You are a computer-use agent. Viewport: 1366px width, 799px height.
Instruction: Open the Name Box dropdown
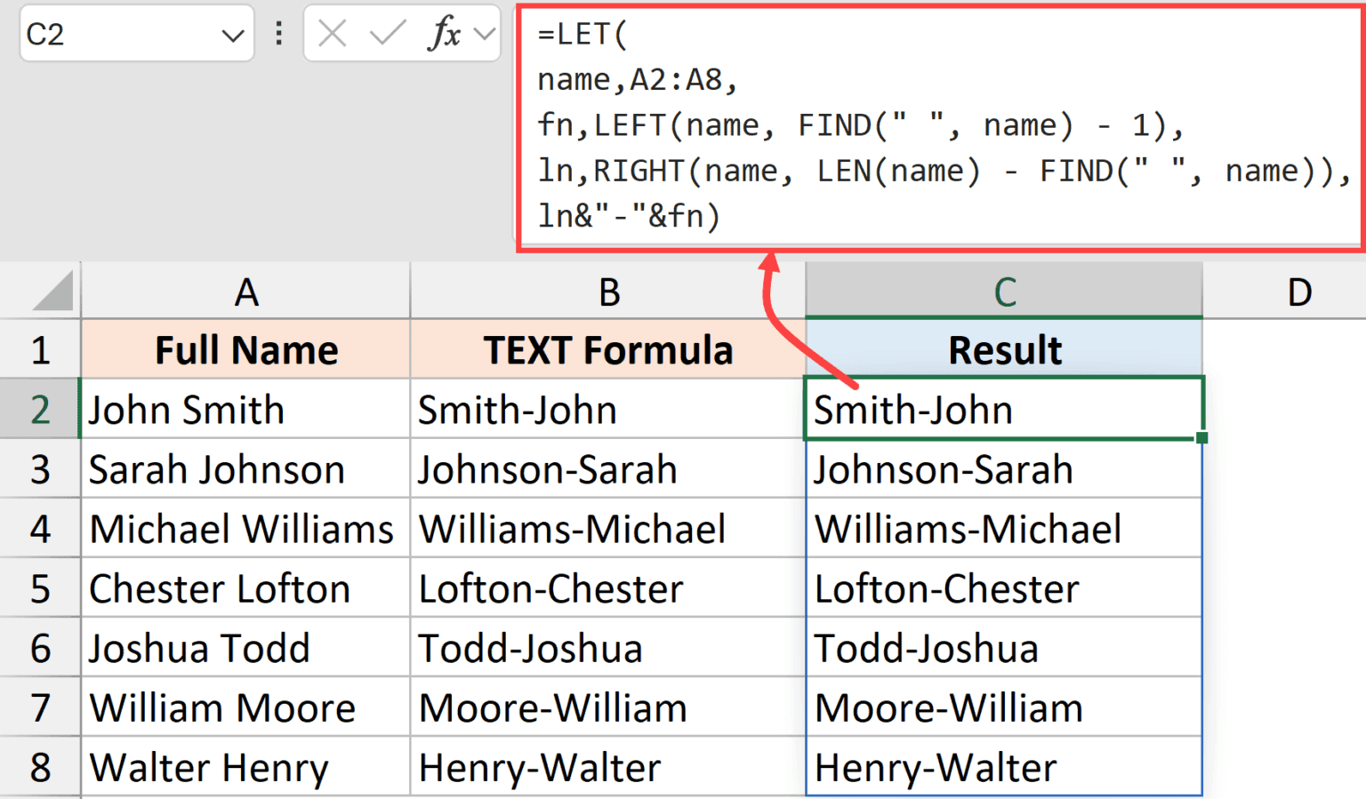pos(233,33)
